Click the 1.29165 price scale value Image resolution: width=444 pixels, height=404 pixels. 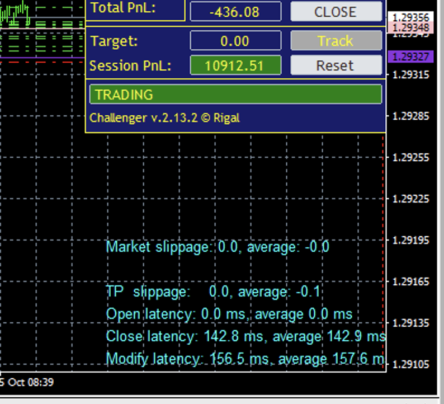(x=410, y=281)
